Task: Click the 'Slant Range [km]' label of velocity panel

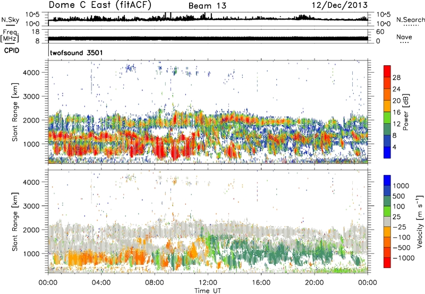Action: (x=15, y=221)
